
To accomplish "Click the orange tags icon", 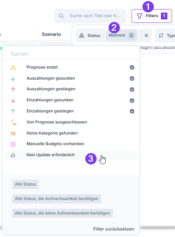I will pyautogui.click(x=13, y=133).
